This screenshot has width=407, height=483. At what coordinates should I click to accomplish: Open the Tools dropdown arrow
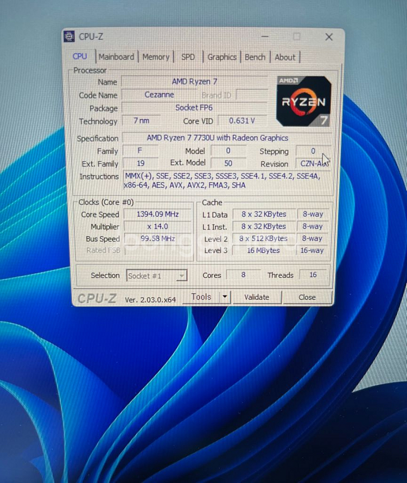(225, 297)
